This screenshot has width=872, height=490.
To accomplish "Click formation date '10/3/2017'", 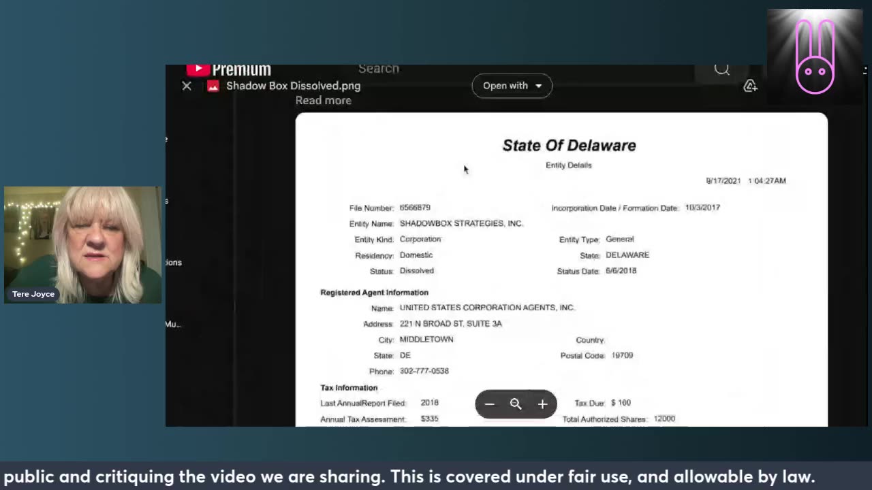I will tap(702, 208).
